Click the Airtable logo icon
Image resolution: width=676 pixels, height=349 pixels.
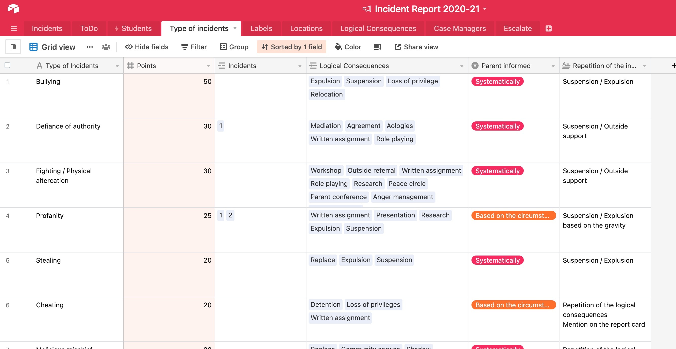pos(13,9)
